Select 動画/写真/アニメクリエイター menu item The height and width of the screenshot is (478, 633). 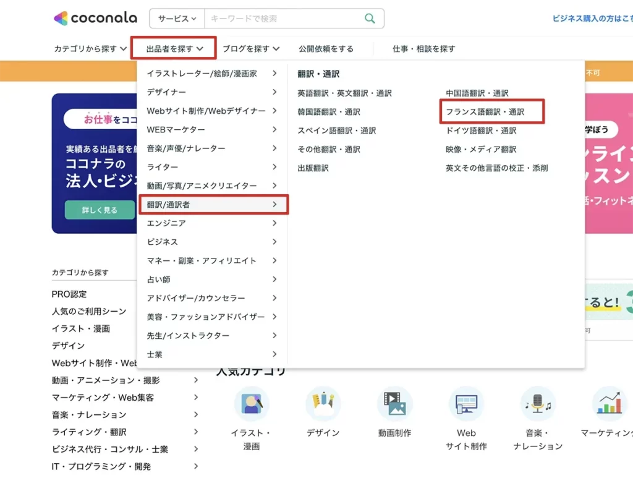click(x=213, y=186)
